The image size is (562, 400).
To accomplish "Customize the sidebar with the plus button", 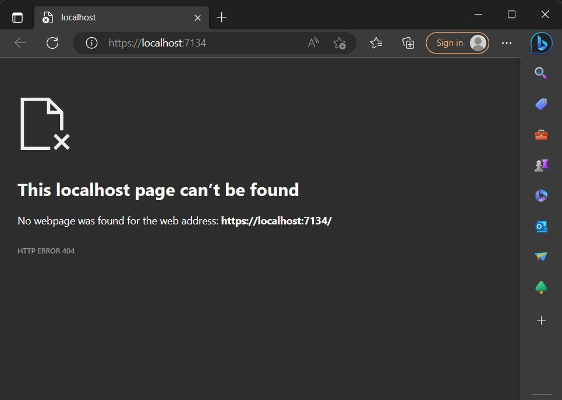I will (540, 320).
